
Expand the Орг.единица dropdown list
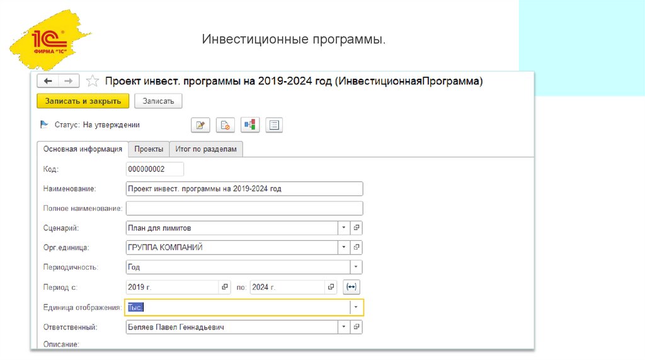click(x=344, y=248)
